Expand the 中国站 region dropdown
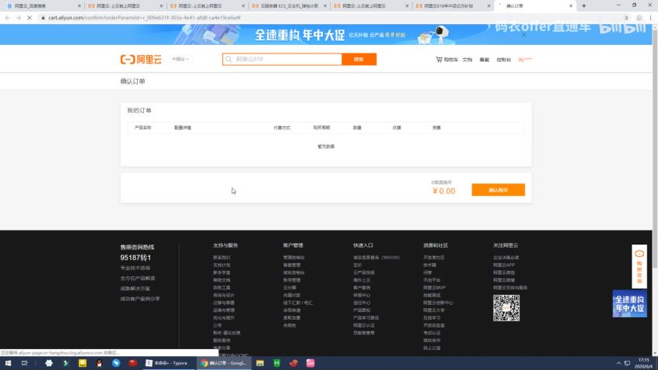The width and height of the screenshot is (658, 370). coord(180,59)
